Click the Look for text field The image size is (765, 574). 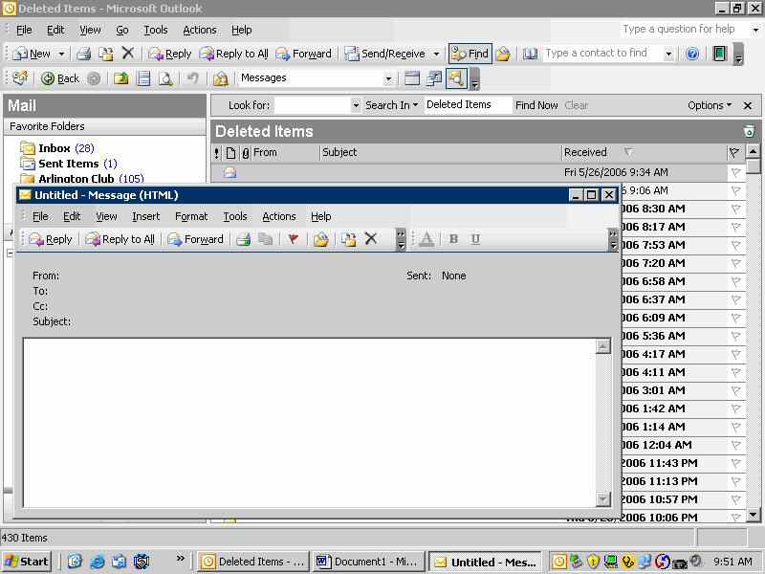click(313, 105)
